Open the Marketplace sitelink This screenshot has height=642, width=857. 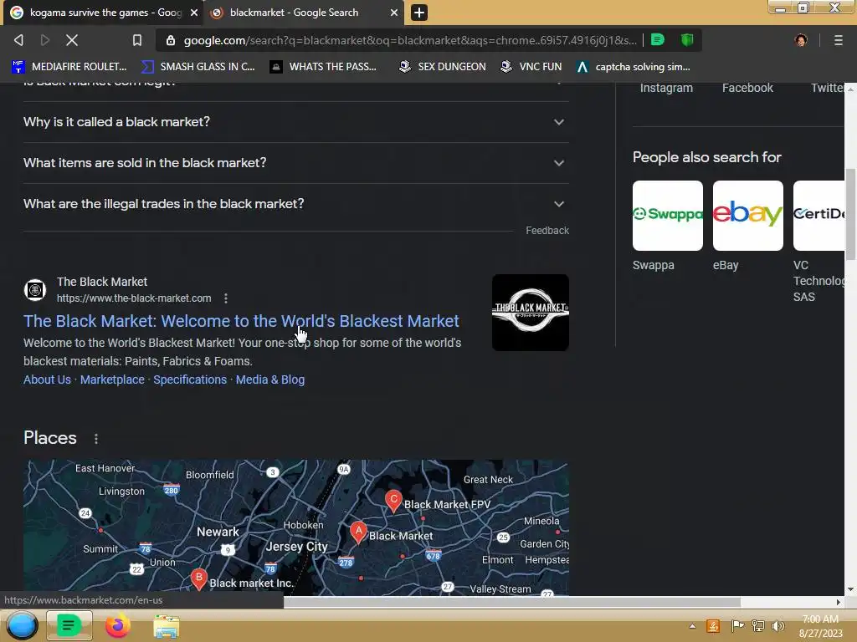tap(112, 380)
